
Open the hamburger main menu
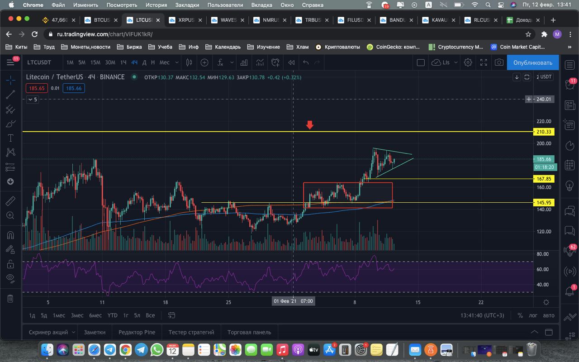(x=10, y=62)
